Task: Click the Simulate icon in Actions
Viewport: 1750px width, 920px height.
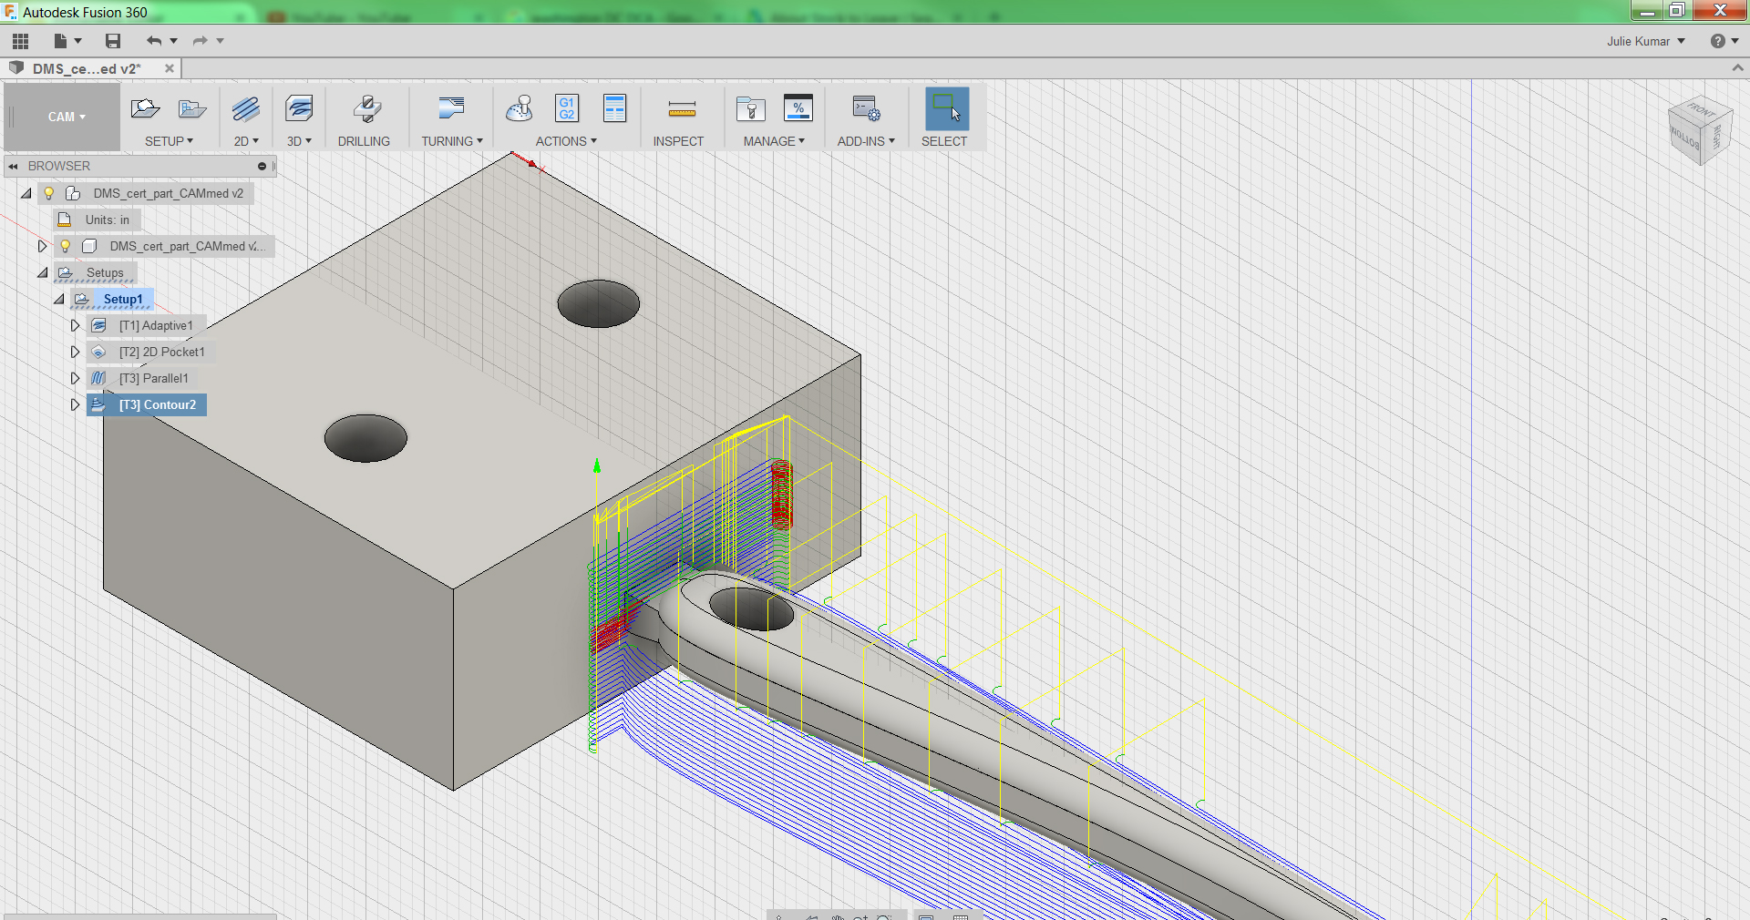Action: [520, 109]
